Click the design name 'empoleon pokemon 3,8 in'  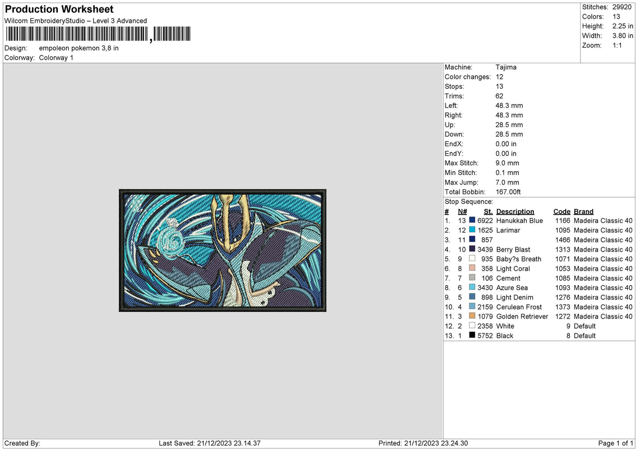(x=79, y=48)
